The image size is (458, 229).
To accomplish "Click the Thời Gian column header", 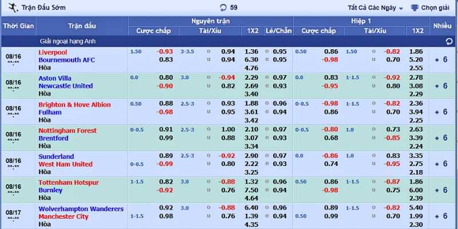I will point(19,26).
